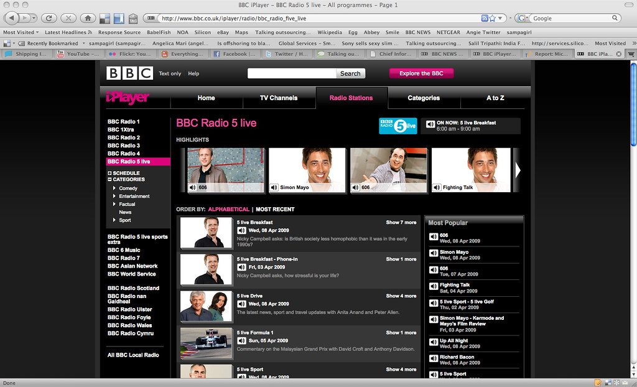Open the TV Channels tab
This screenshot has height=387, width=637.
point(279,98)
